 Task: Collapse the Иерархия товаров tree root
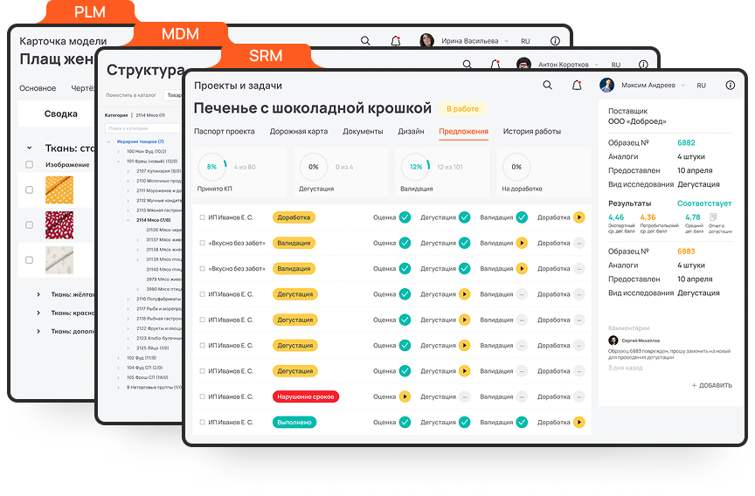[x=109, y=141]
